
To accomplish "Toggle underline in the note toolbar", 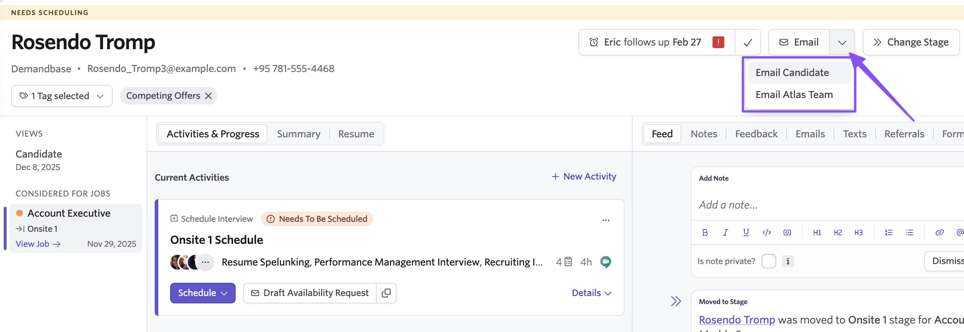I will (746, 232).
